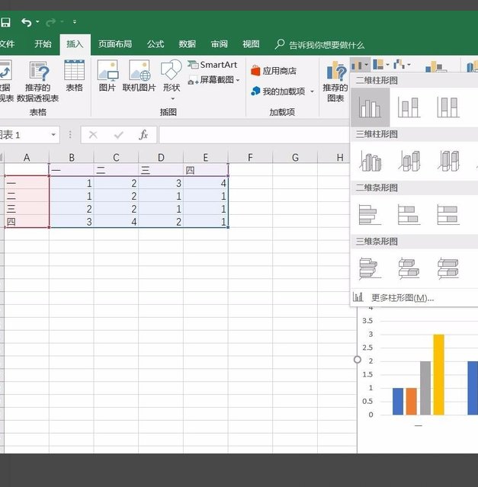Open the 文件 tab
478x487 pixels.
click(x=7, y=44)
